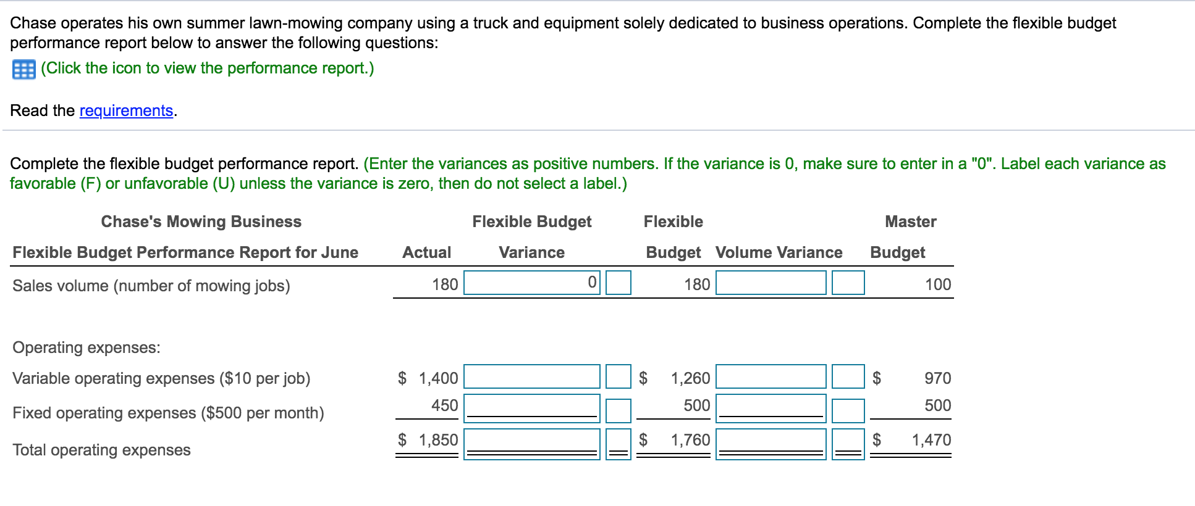The image size is (1195, 506).
Task: Open the Sales volume Volume Variance label box
Action: [848, 283]
